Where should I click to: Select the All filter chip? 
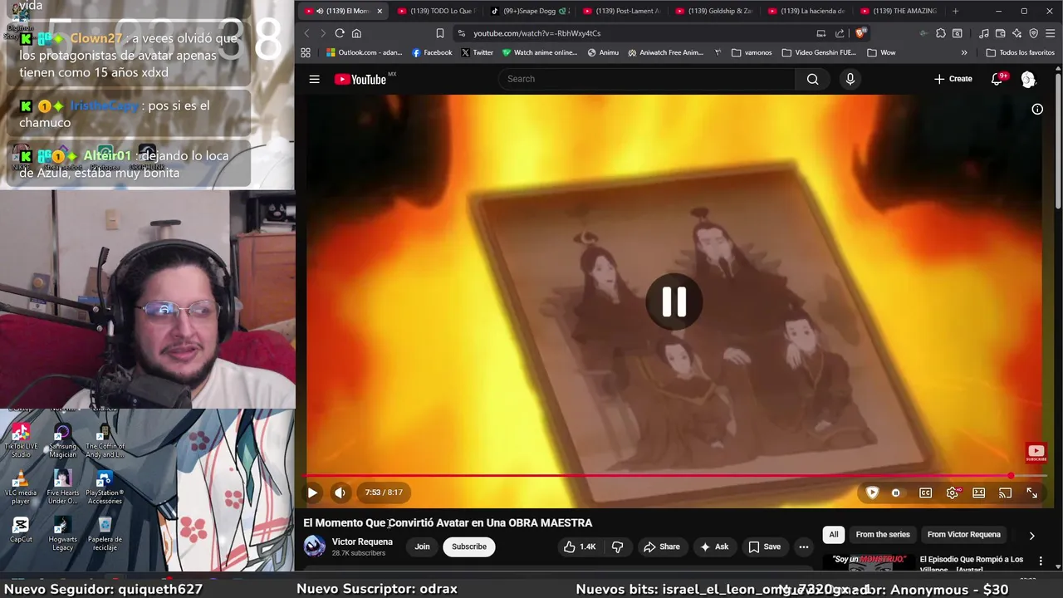point(834,535)
